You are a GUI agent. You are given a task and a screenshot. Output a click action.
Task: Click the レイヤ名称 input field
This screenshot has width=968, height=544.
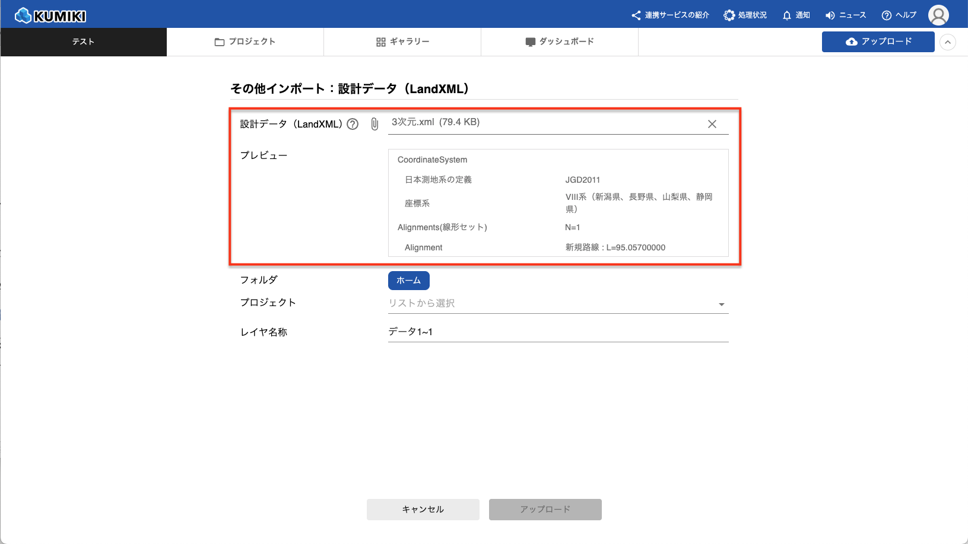point(557,332)
